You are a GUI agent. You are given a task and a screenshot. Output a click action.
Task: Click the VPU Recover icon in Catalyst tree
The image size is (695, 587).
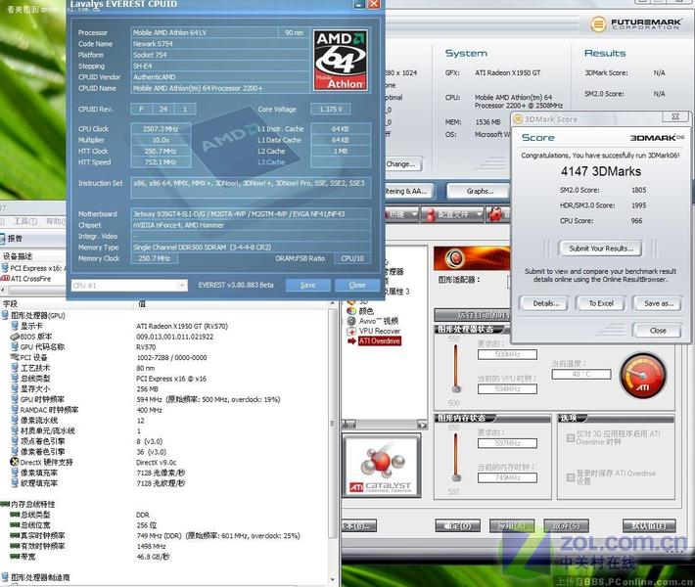351,331
